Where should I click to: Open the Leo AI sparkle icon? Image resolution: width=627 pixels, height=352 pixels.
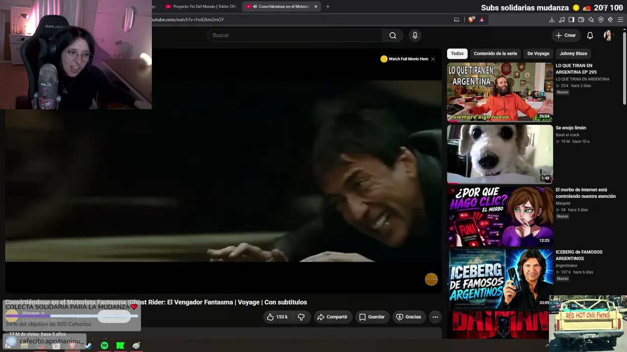coord(591,20)
